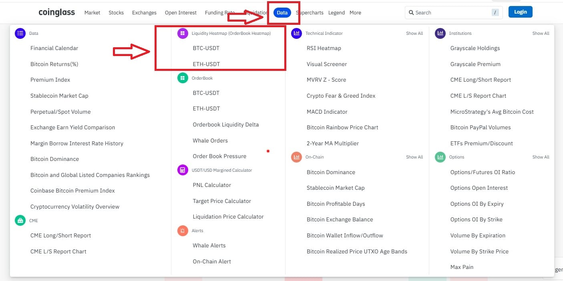Image resolution: width=563 pixels, height=281 pixels.
Task: Click the Liquidity Heatmap category icon
Action: pos(183,34)
